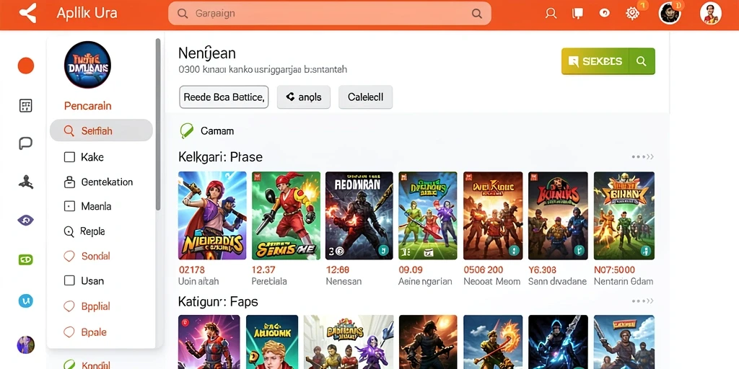Open the anols dropdown button

304,97
